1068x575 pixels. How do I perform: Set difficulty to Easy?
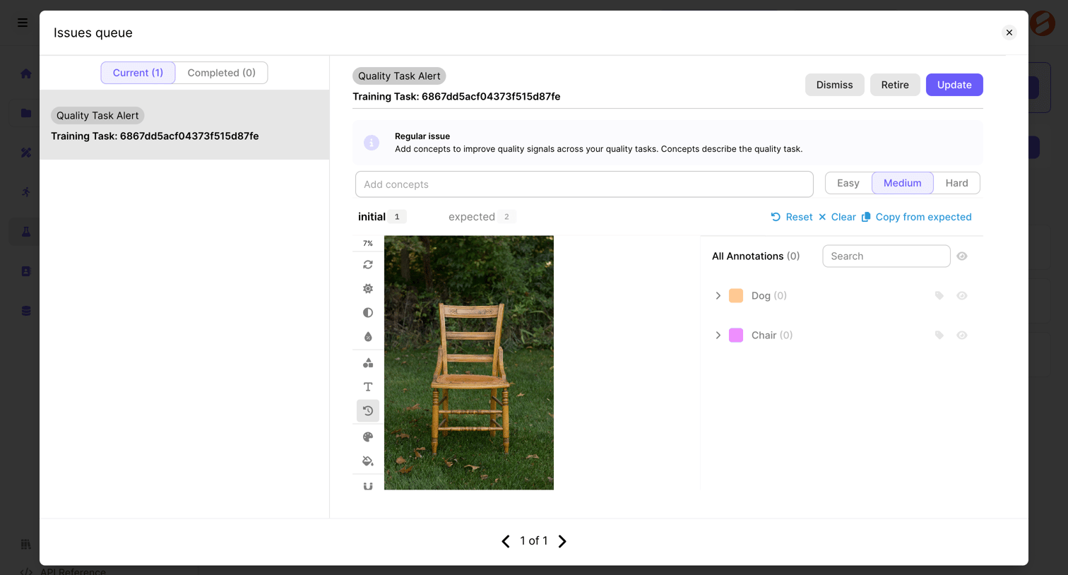point(848,183)
